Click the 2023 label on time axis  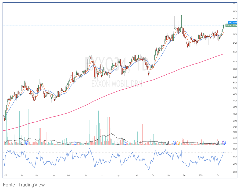(201, 175)
